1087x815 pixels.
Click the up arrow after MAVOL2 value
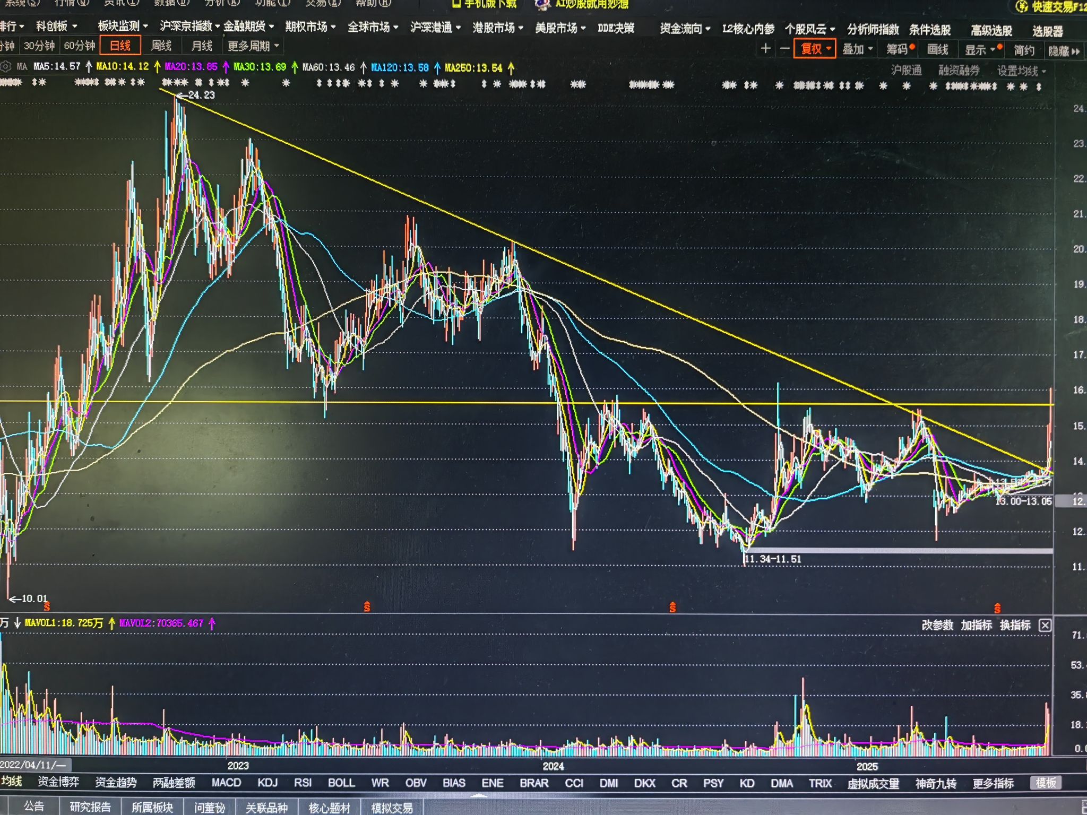pyautogui.click(x=212, y=623)
